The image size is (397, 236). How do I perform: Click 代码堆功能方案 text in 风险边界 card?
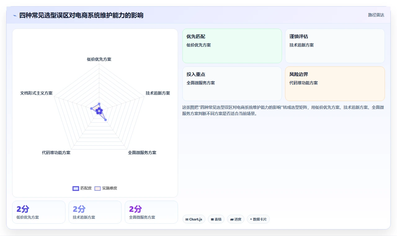(x=304, y=83)
